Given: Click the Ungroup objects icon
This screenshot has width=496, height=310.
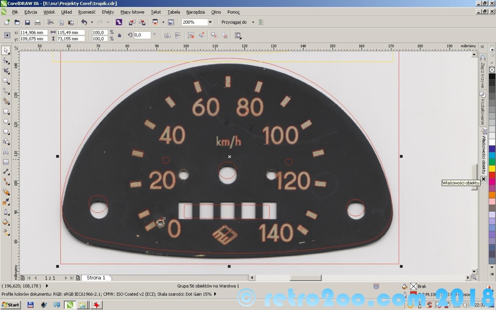Looking at the screenshot, I should tap(191, 35).
